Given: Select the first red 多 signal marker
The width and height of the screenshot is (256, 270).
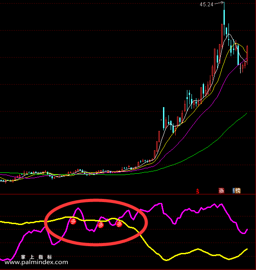Looking at the screenshot, I should click(73, 221).
